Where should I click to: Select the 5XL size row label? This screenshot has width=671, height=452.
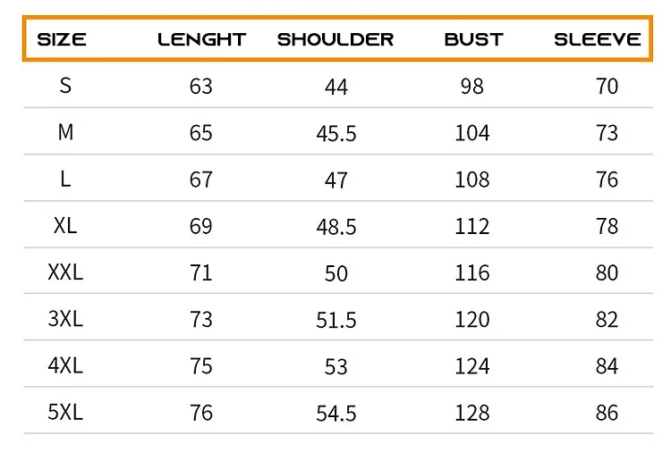(x=65, y=413)
